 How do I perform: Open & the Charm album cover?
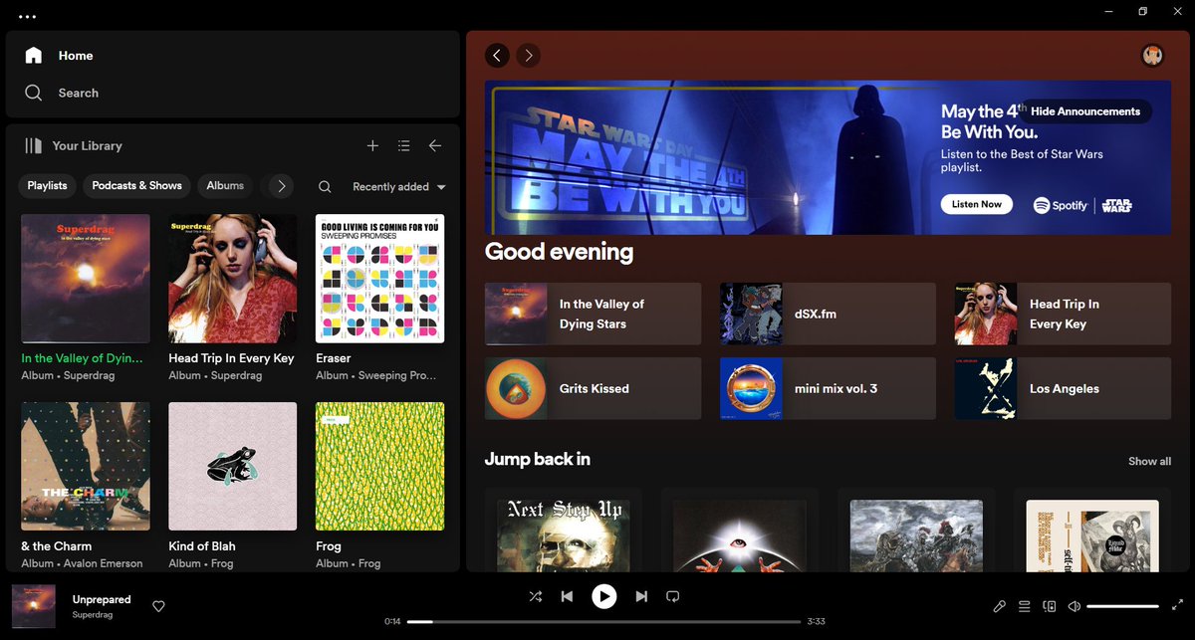(86, 466)
